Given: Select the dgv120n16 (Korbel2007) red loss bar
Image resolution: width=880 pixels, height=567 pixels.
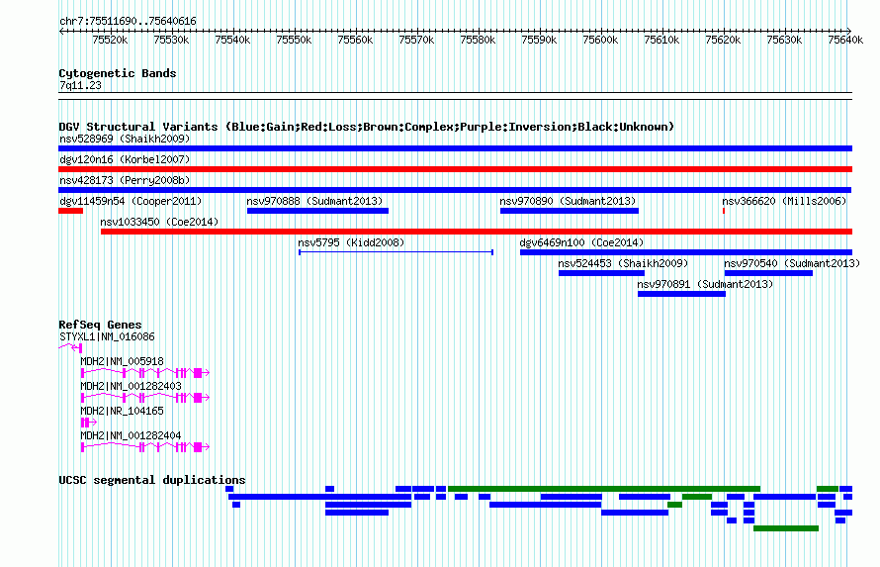Looking at the screenshot, I should 455,169.
